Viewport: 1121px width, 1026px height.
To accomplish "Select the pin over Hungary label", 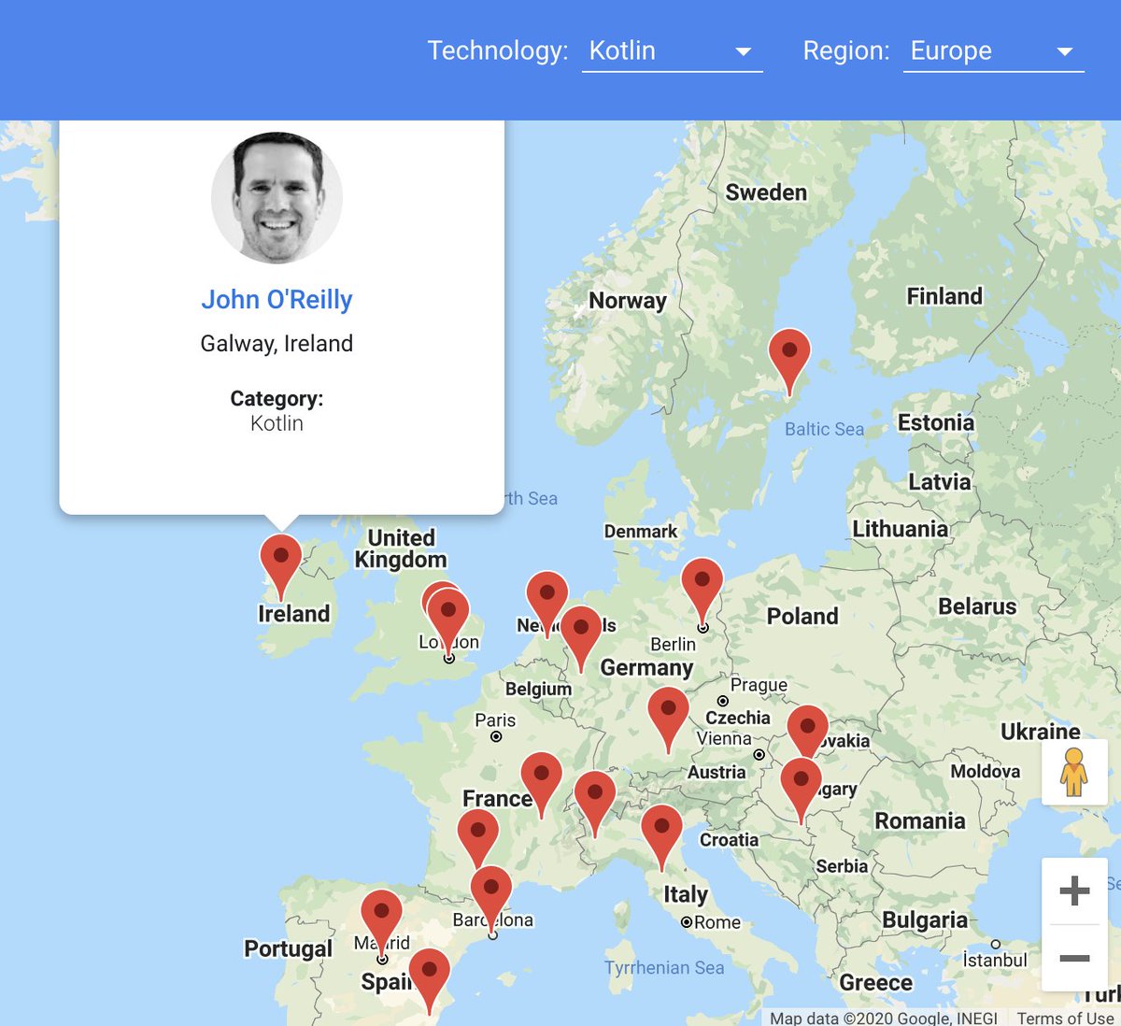I will pyautogui.click(x=801, y=791).
